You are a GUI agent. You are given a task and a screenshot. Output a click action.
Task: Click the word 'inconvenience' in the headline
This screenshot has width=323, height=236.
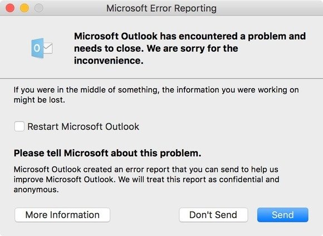click(x=107, y=61)
